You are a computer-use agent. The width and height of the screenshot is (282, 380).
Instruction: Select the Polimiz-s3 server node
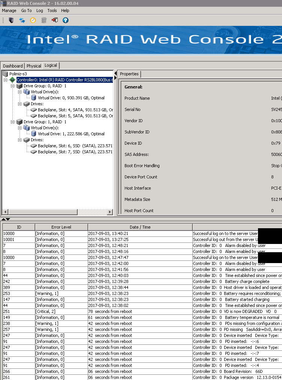pyautogui.click(x=18, y=74)
